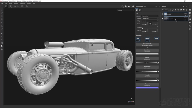Click the PS export icon in the left sidebar
192x108 pixels.
(x=2, y=43)
